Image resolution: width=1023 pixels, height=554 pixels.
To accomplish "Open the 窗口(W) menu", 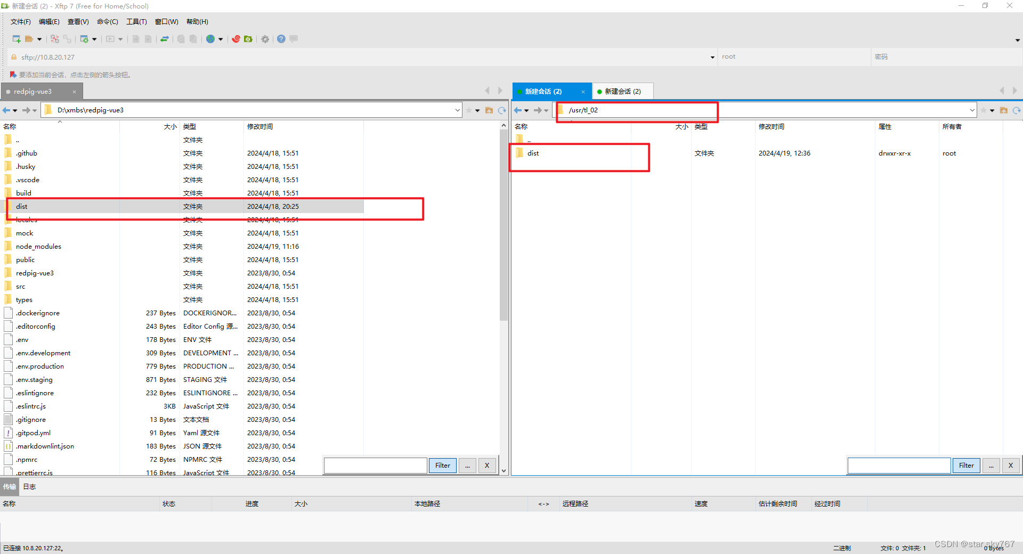I will 167,22.
